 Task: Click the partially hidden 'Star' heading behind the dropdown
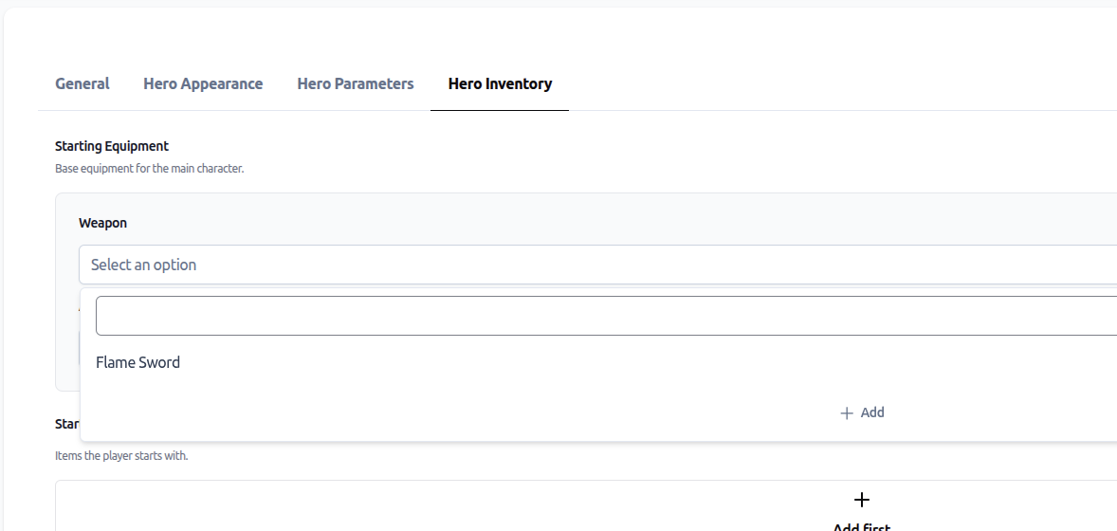click(66, 424)
